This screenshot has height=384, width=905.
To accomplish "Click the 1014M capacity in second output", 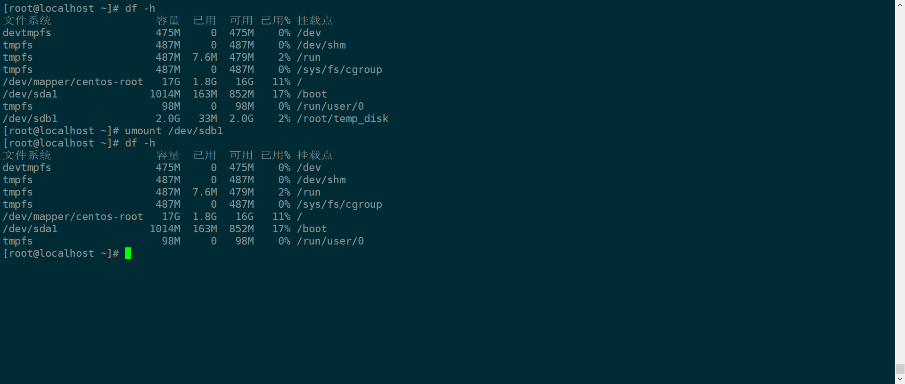I will coord(165,229).
